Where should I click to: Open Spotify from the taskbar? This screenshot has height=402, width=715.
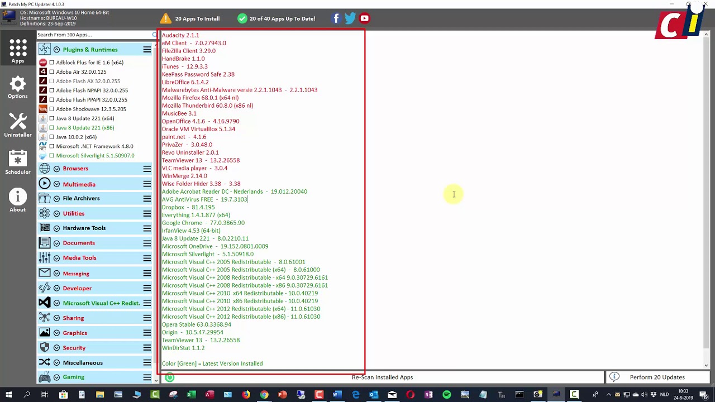446,395
